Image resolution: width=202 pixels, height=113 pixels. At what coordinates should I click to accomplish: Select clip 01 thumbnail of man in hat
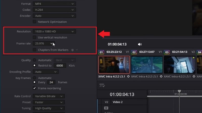(x=114, y=65)
